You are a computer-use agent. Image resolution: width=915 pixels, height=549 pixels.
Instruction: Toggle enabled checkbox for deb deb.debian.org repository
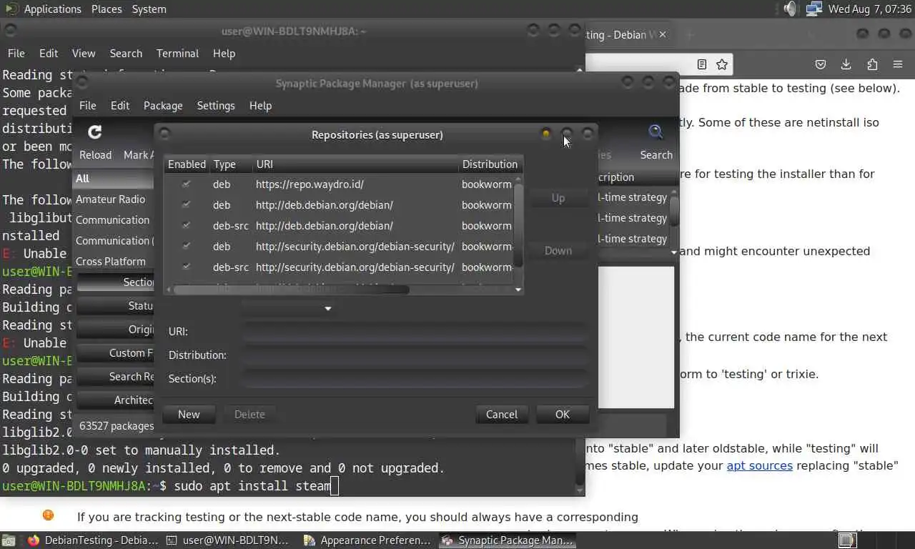pyautogui.click(x=187, y=205)
